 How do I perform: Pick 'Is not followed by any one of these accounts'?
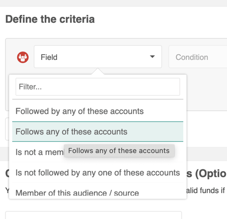click(x=98, y=173)
